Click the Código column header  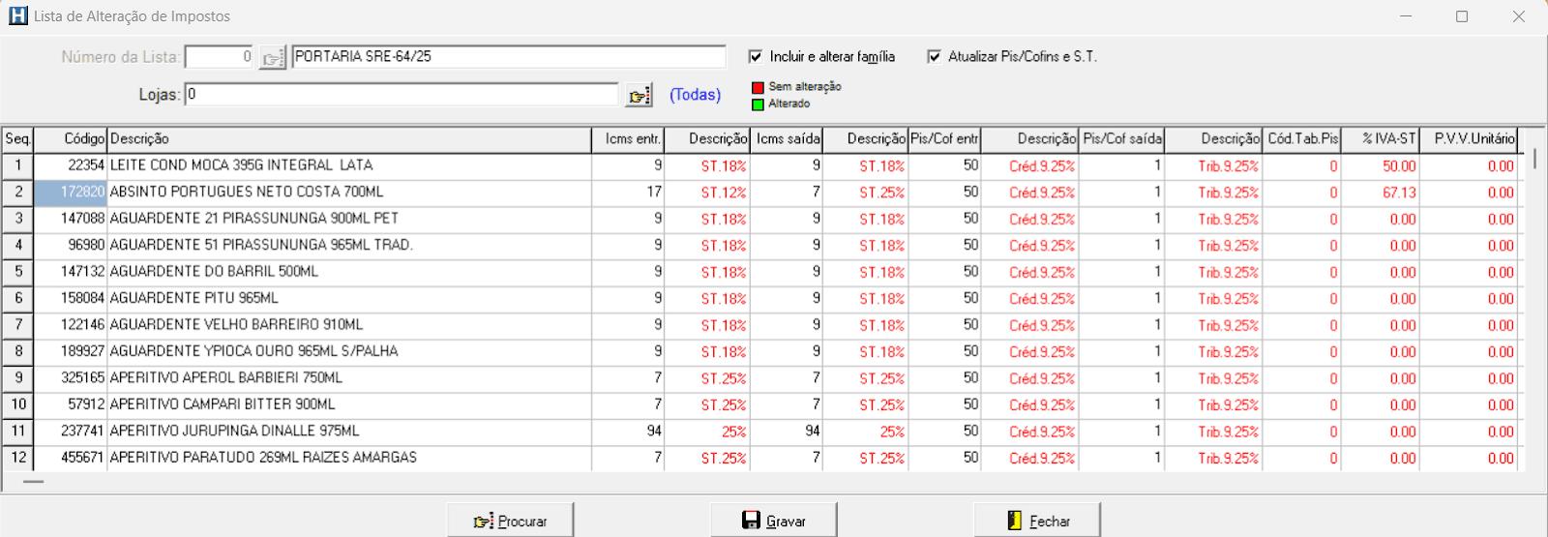71,139
